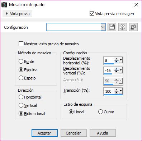This screenshot has height=141, width=142.
Task: Open horizontal displacement slider dropdown arrow
Action: point(120,60)
